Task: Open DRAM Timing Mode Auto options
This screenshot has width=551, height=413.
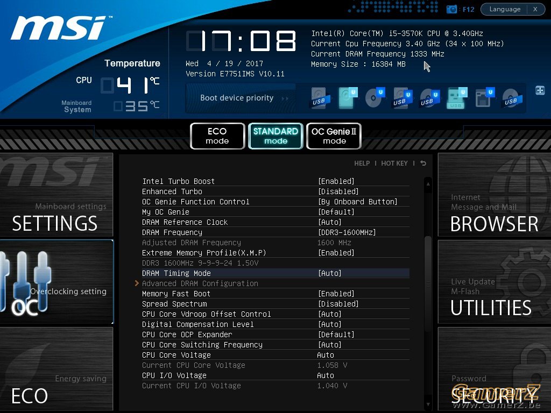Action: [x=330, y=273]
